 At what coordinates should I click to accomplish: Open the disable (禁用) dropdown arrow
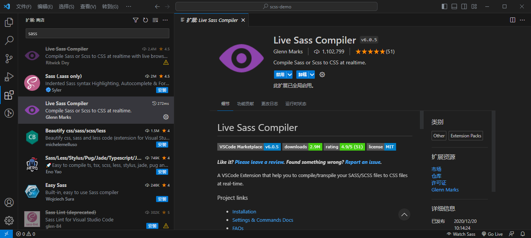pyautogui.click(x=289, y=75)
